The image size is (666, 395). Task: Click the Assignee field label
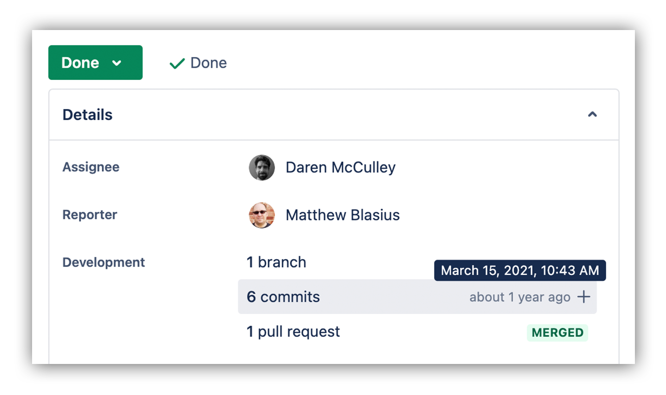coord(91,167)
